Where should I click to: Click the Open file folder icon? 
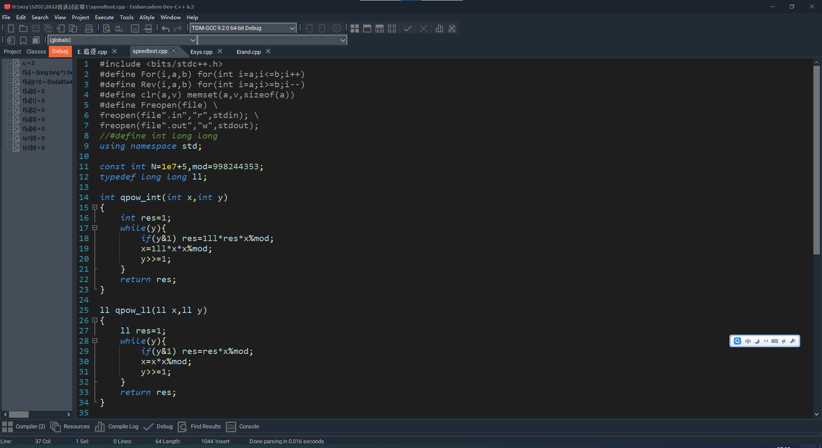point(23,28)
